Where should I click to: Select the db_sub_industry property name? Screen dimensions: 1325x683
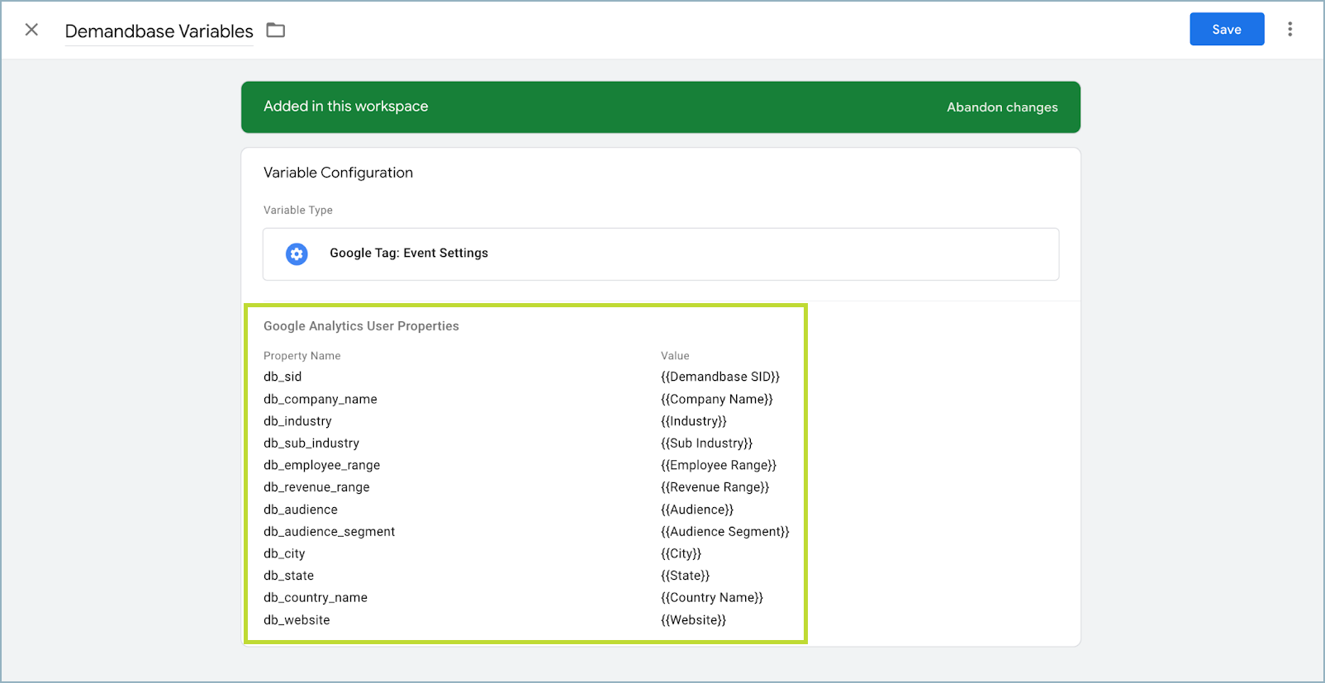(x=311, y=443)
